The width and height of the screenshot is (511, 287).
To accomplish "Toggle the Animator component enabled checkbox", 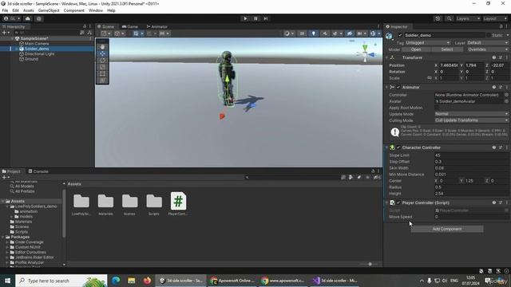I will [398, 87].
